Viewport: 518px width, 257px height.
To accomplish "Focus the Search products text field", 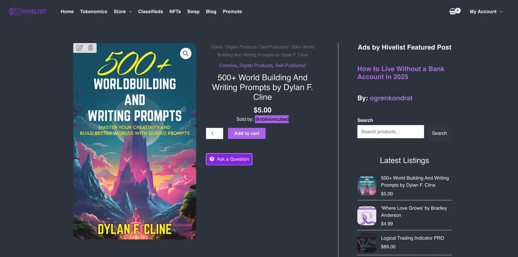I will (x=391, y=132).
